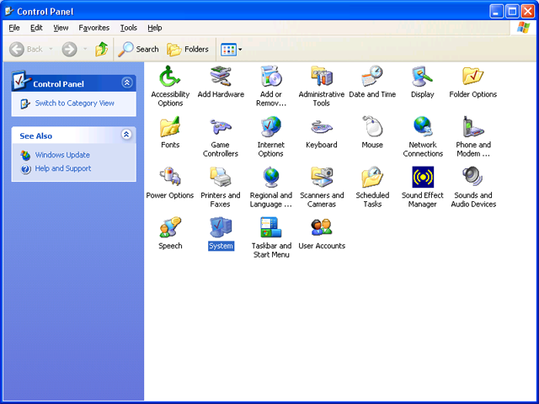Screen dimensions: 539x404
Task: Open the Accessibility Options icon
Action: [x=170, y=77]
